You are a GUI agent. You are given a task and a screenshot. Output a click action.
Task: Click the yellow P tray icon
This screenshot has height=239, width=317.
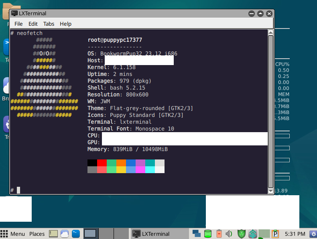point(275,234)
